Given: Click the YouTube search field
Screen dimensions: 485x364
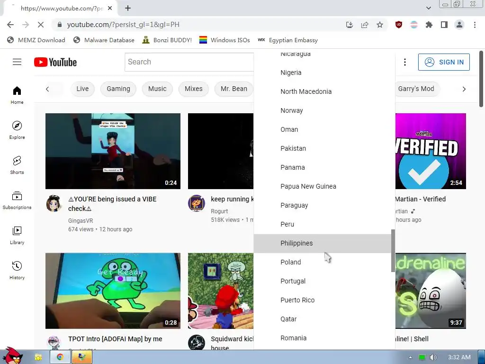Looking at the screenshot, I should [189, 62].
